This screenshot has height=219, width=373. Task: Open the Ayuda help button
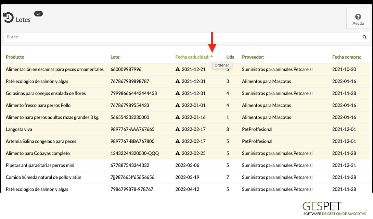click(358, 19)
